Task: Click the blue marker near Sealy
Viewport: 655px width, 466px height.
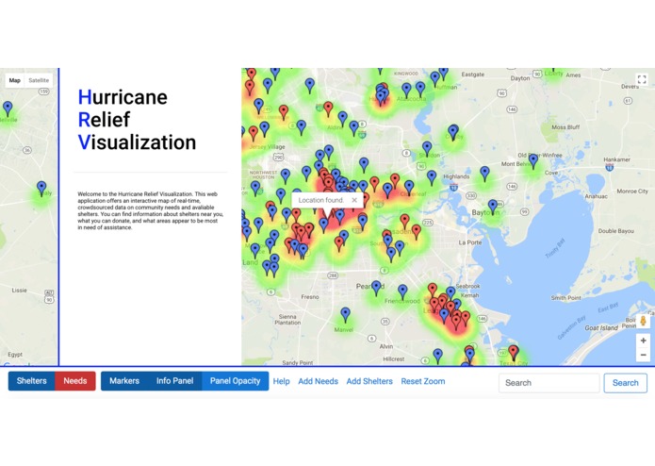Action: pyautogui.click(x=41, y=188)
